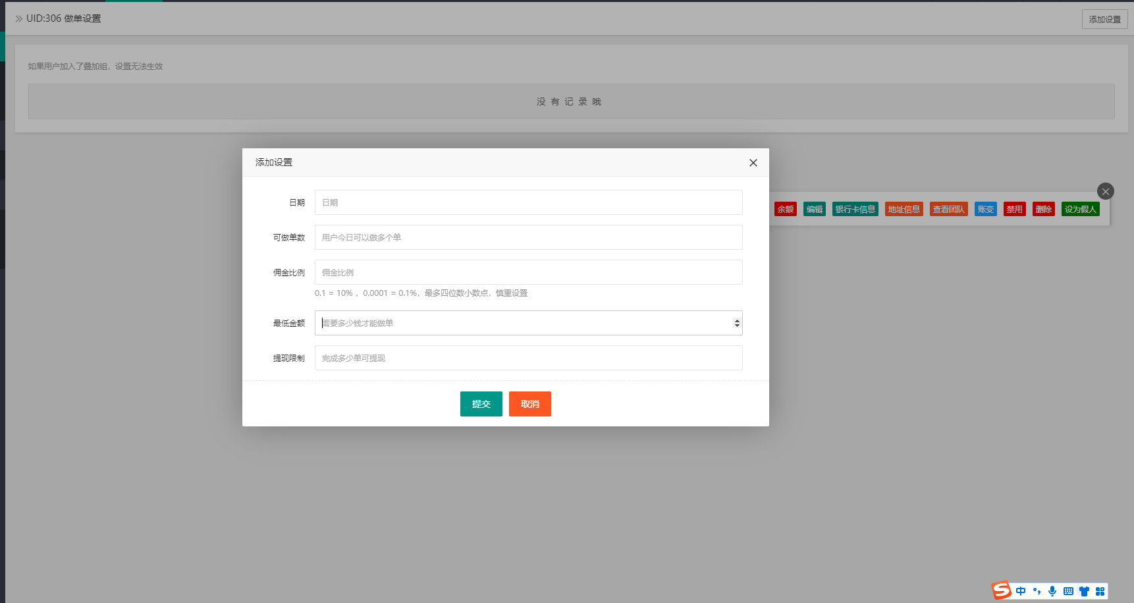
Task: Open the Sogou toolbox grid icon
Action: coord(1100,591)
